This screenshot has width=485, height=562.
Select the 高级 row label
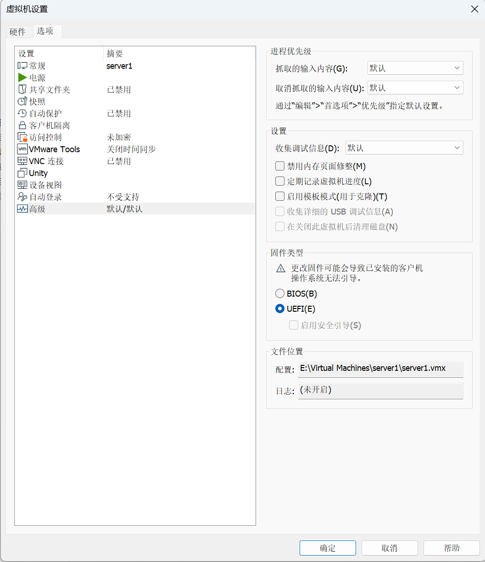tap(38, 209)
